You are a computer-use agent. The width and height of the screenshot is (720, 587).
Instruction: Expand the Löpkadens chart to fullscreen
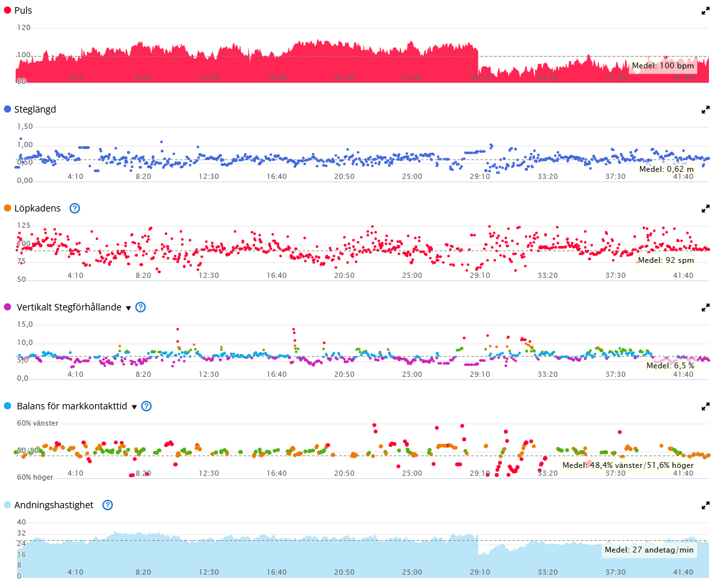tap(705, 209)
